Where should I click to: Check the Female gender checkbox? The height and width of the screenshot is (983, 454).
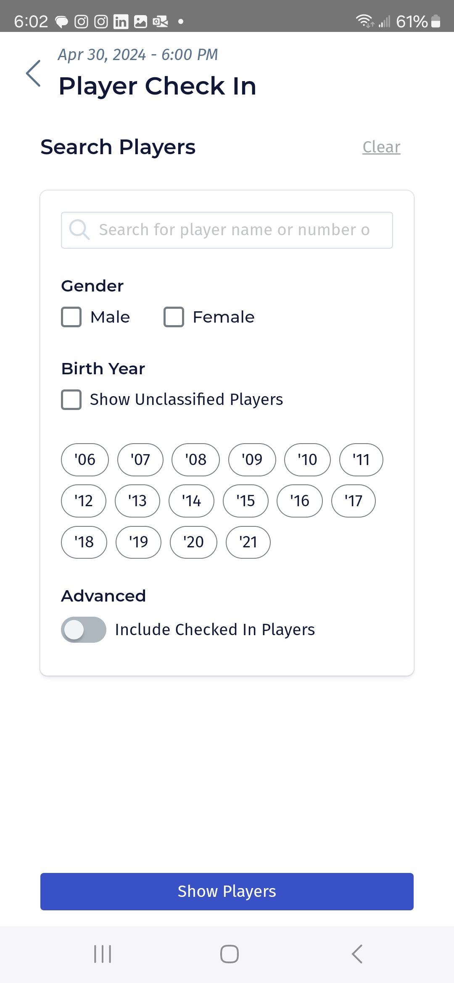coord(174,317)
